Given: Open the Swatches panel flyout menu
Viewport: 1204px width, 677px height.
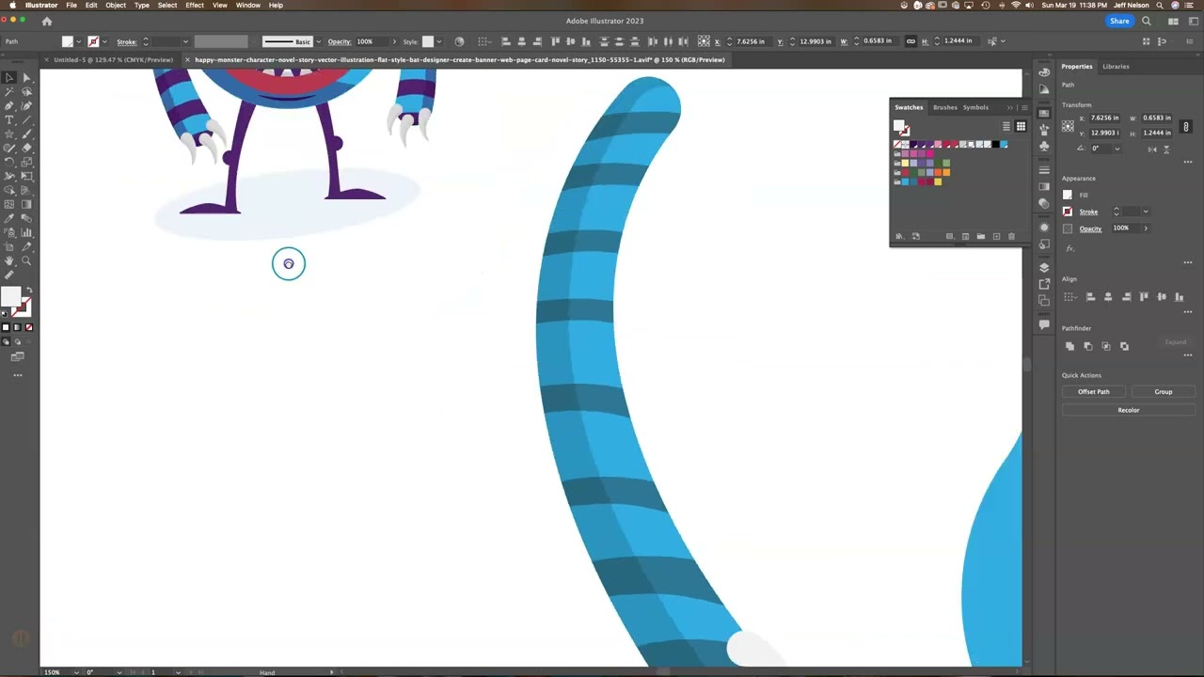Looking at the screenshot, I should click(x=1024, y=107).
